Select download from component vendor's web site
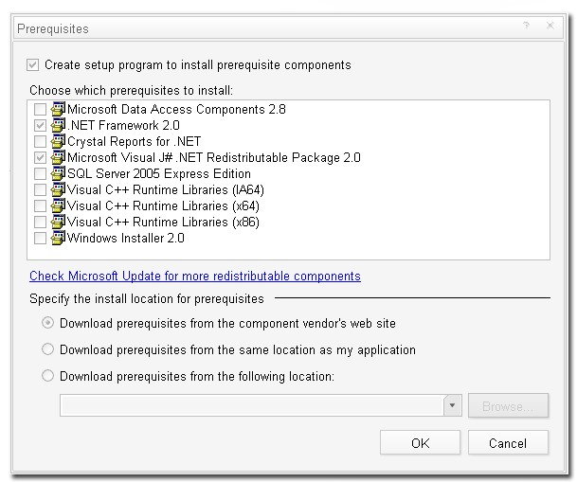 pyautogui.click(x=47, y=323)
